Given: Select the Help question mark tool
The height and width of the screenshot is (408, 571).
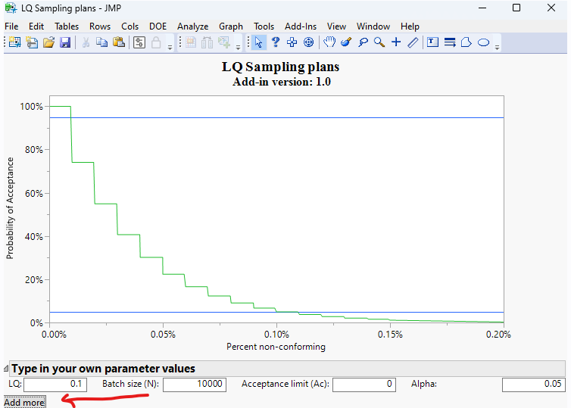Looking at the screenshot, I should [x=276, y=42].
